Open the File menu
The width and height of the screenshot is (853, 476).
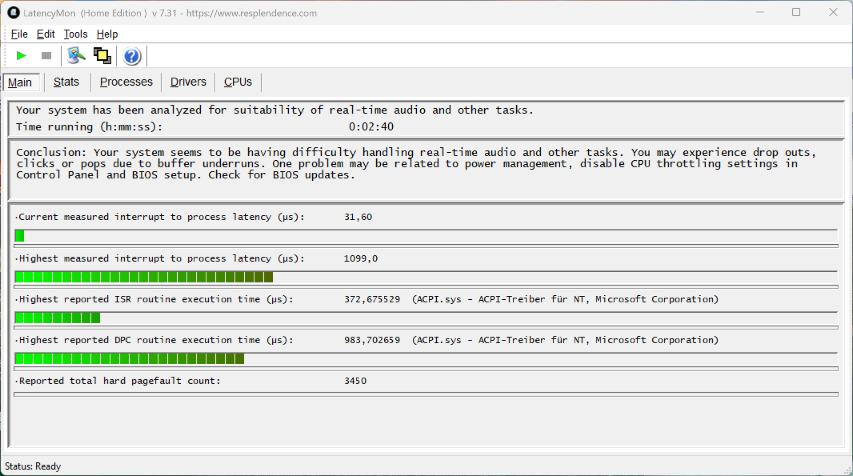pyautogui.click(x=19, y=34)
